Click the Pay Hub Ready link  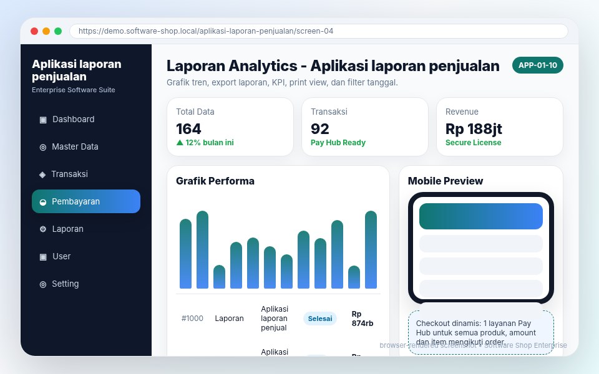(x=338, y=142)
